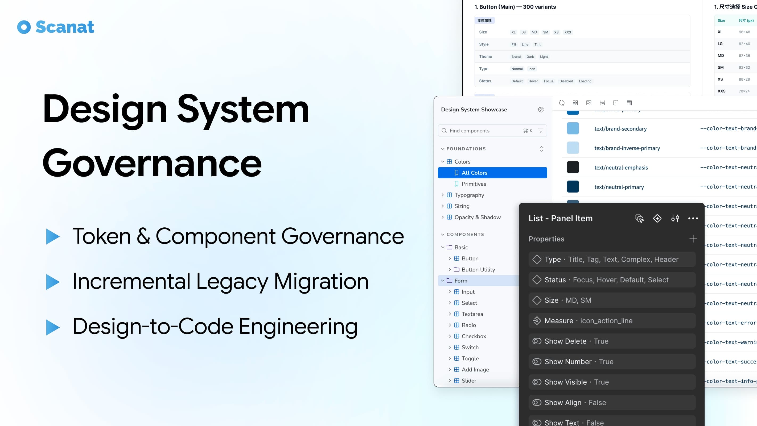Image resolution: width=757 pixels, height=426 pixels.
Task: Click the text/brand-secondary color swatch
Action: pyautogui.click(x=573, y=129)
